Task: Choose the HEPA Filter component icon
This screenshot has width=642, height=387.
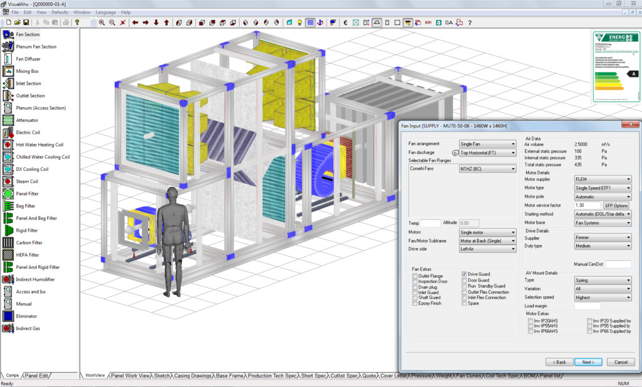Action: [x=8, y=255]
